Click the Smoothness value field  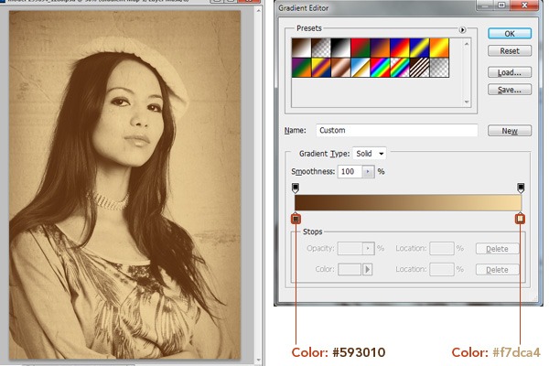pyautogui.click(x=350, y=171)
